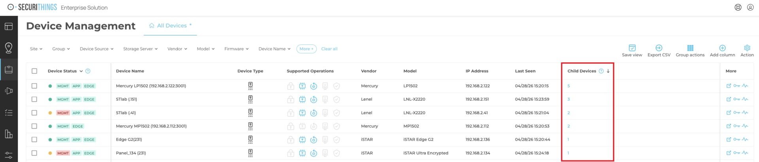Click the APP tag on Edge G2(231)
This screenshot has height=162, width=759.
(76, 140)
